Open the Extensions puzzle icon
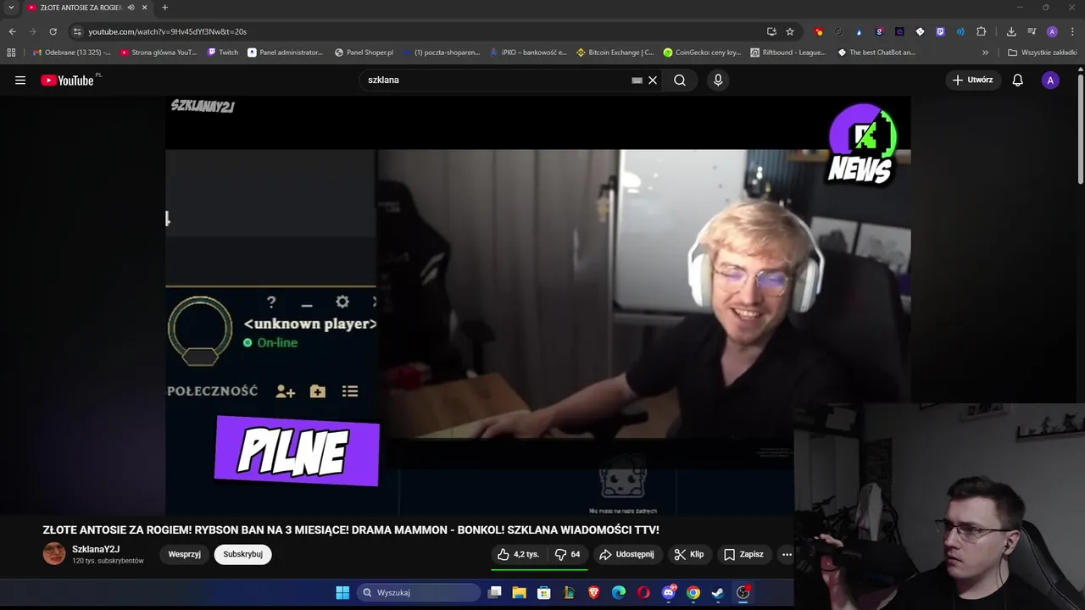 [982, 31]
